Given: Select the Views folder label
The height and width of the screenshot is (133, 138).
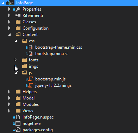Looking at the screenshot, I should click(x=28, y=111).
